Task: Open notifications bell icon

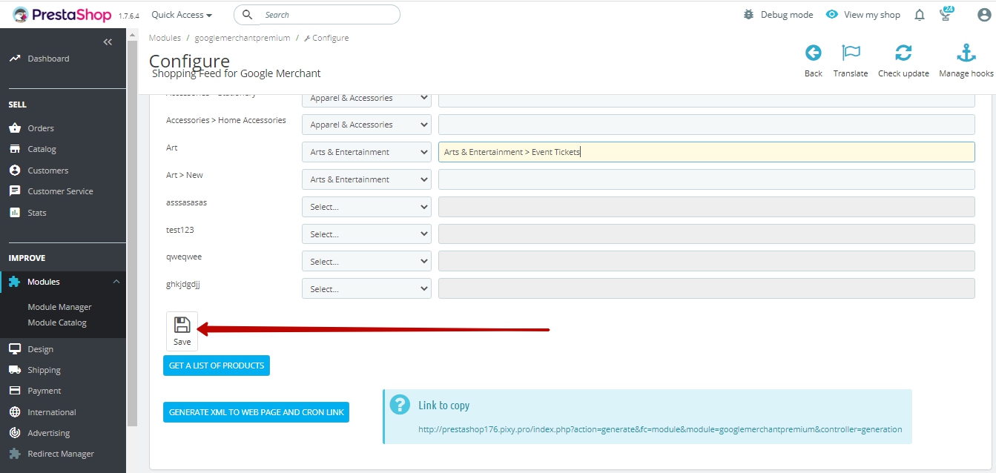Action: (x=920, y=15)
